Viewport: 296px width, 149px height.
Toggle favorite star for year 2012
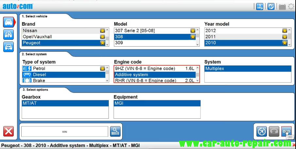285,31
